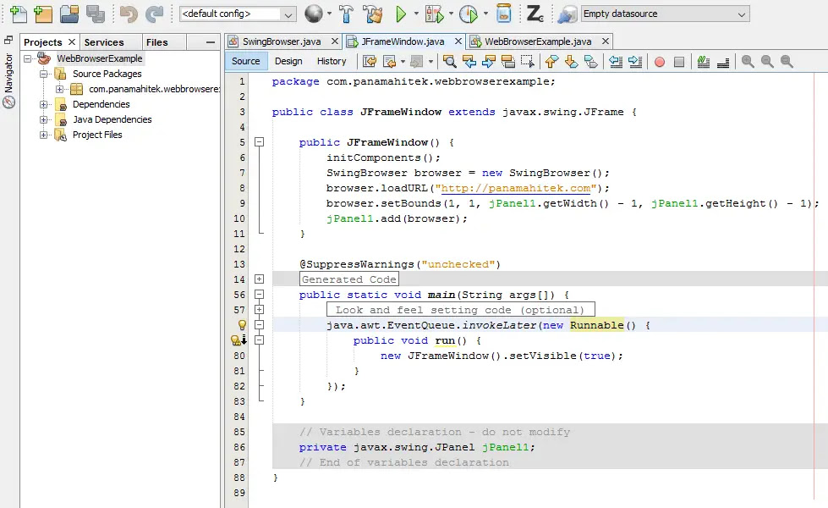
Task: Switch to Design view
Action: click(x=288, y=61)
